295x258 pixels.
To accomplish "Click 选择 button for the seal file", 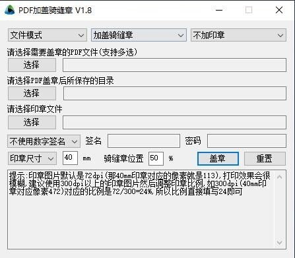I will click(32, 122).
